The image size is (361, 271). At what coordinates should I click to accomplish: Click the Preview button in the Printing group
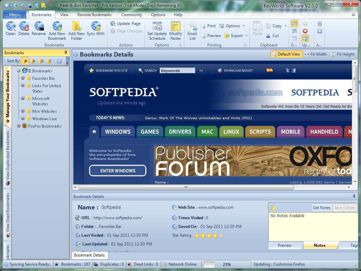211,36
